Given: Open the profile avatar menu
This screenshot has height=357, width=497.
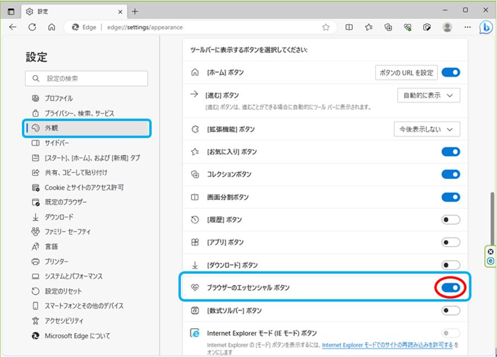Looking at the screenshot, I should [447, 27].
